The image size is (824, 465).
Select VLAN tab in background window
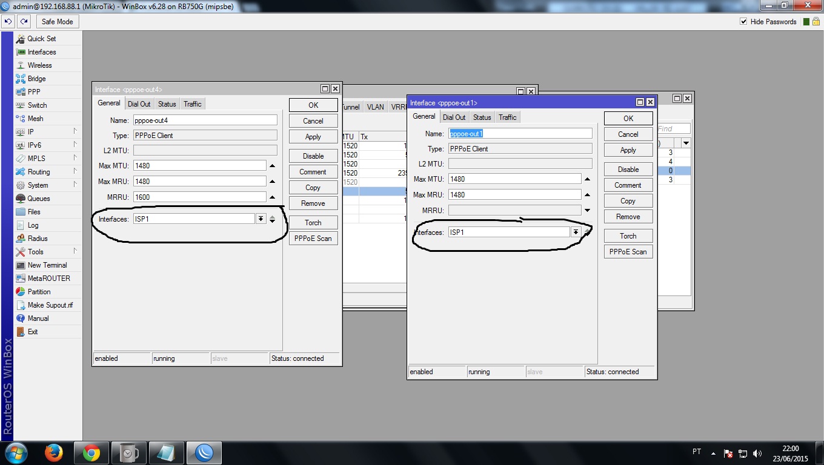tap(376, 107)
